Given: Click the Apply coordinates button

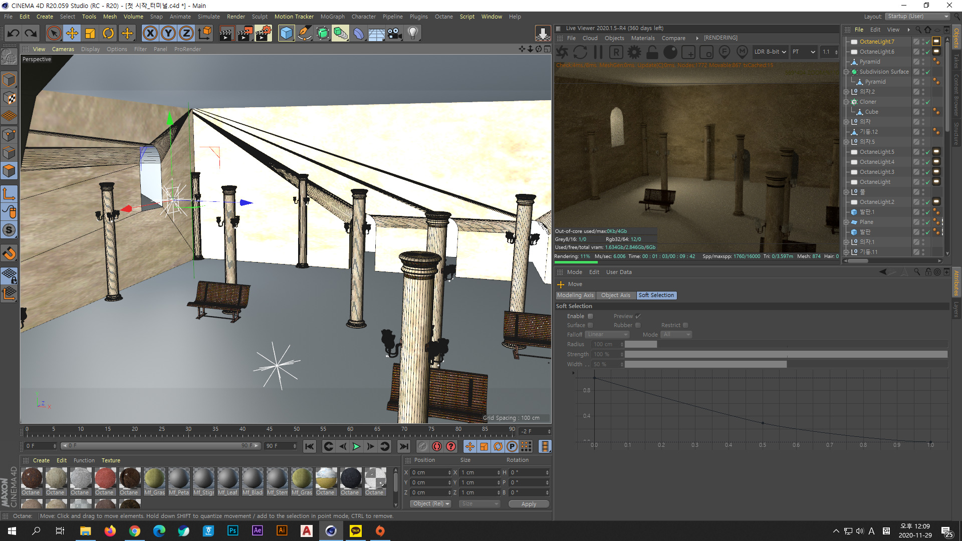Looking at the screenshot, I should click(x=529, y=504).
